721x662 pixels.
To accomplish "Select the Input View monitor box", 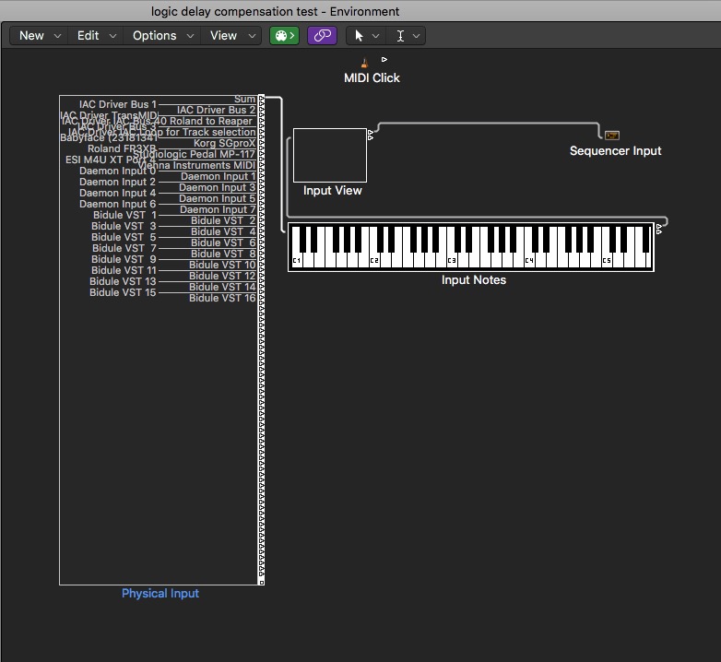I will pyautogui.click(x=330, y=156).
